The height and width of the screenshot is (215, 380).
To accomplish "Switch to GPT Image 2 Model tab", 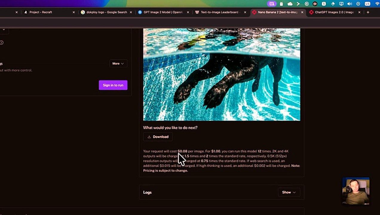I will [163, 12].
